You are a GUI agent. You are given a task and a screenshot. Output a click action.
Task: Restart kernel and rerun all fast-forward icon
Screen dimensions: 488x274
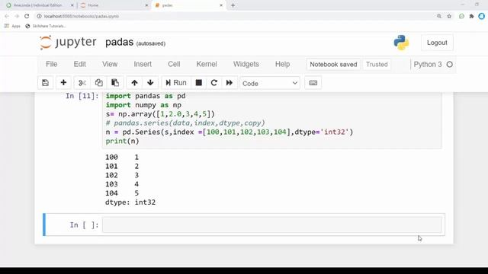pos(230,83)
